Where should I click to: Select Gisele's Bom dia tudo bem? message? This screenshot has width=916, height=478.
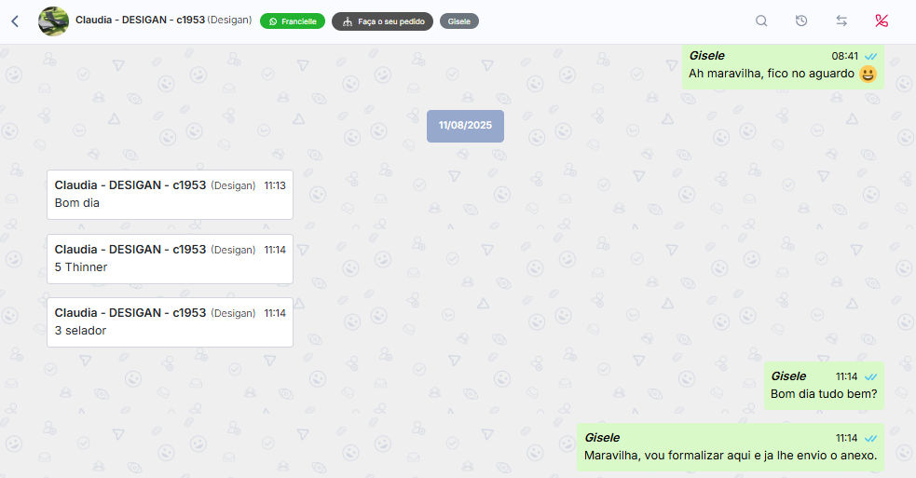click(824, 386)
